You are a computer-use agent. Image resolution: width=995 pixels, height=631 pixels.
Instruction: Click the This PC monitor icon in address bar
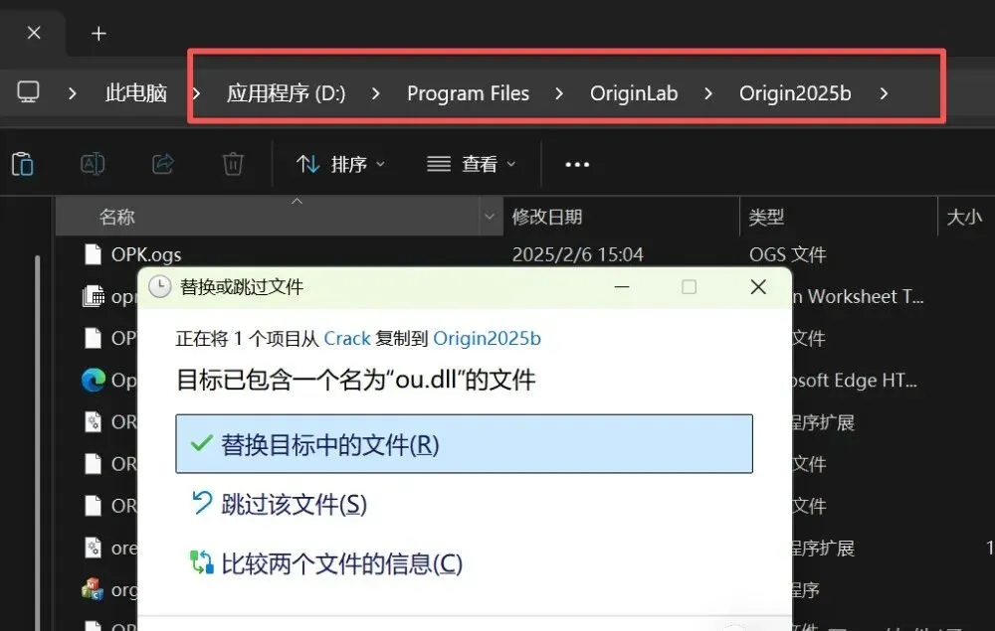point(28,92)
